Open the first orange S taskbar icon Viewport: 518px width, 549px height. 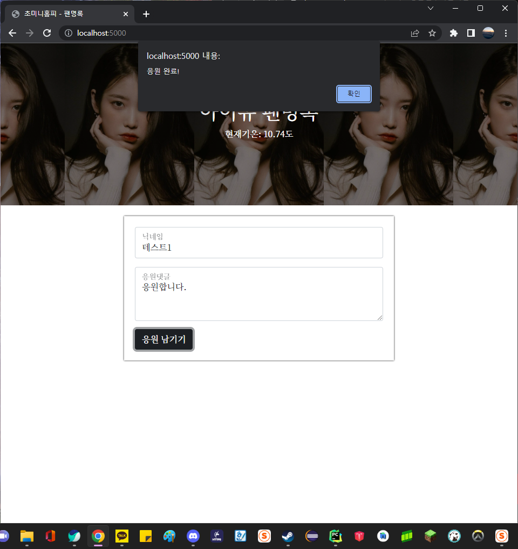coord(264,535)
